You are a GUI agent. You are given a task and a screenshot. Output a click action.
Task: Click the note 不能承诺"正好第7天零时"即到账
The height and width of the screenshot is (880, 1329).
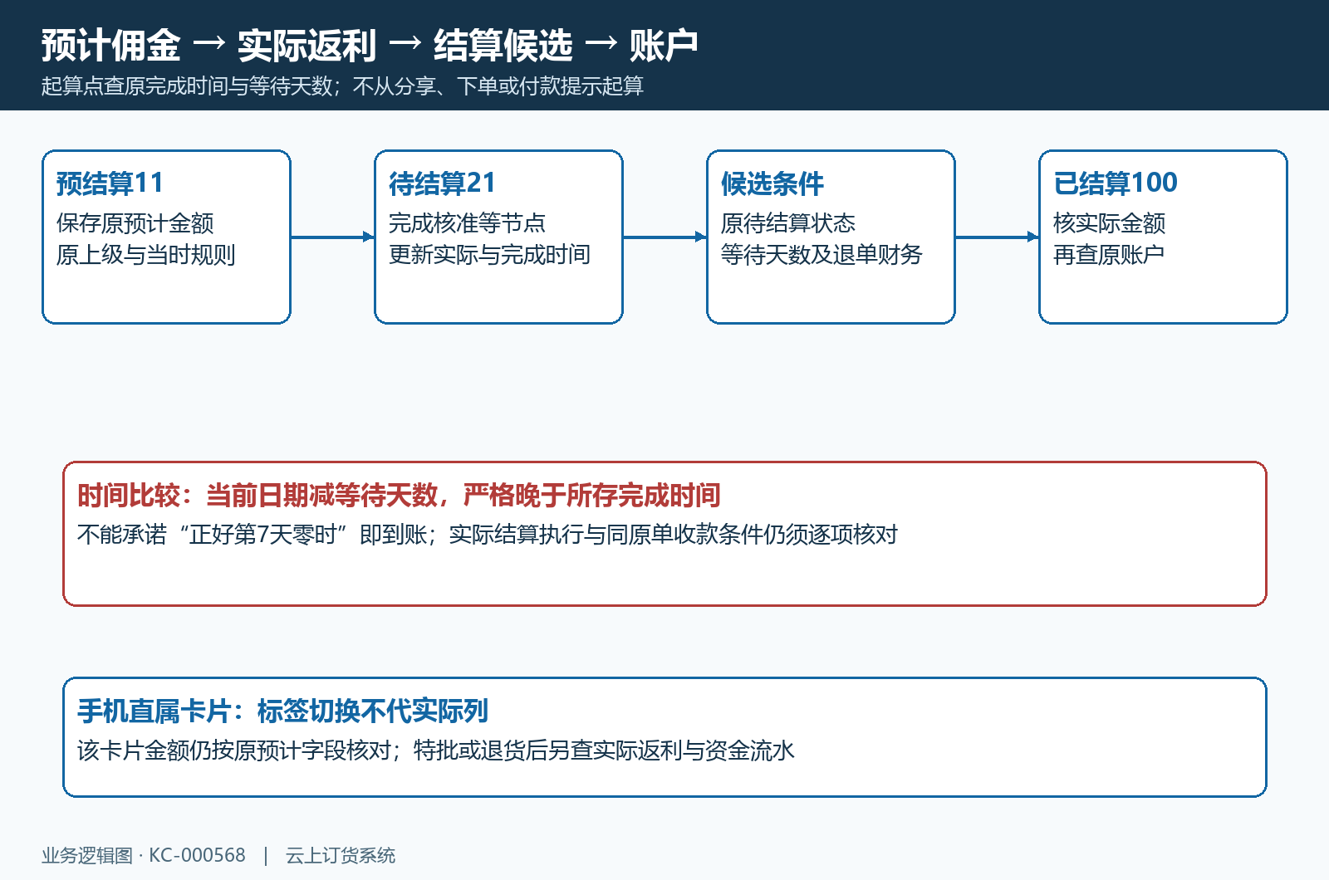pos(253,535)
